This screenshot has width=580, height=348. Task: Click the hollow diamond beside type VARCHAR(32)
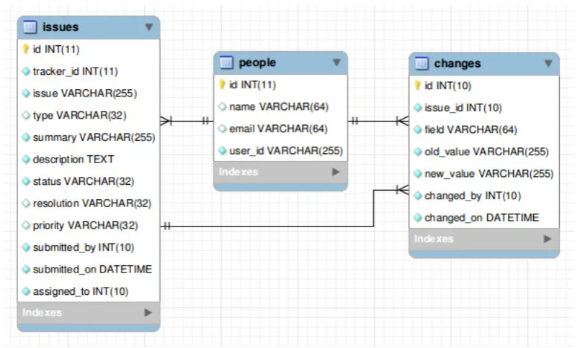[26, 115]
